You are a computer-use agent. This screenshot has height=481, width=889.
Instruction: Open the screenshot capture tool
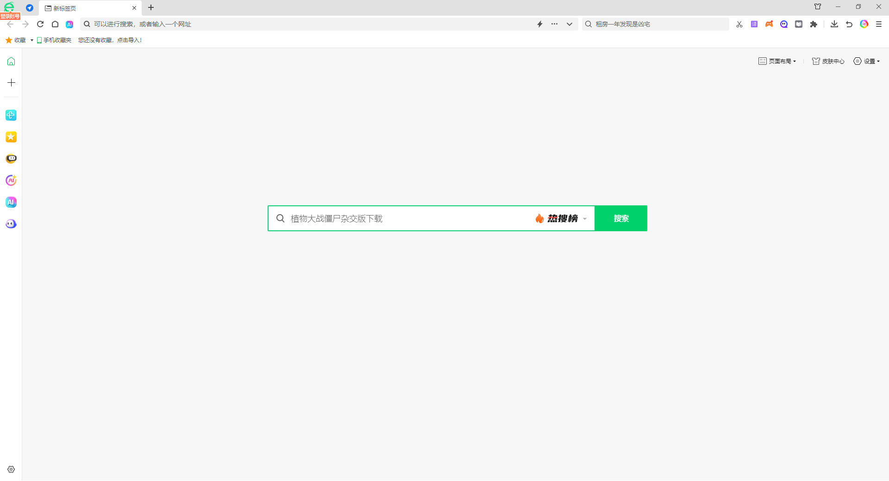point(739,24)
